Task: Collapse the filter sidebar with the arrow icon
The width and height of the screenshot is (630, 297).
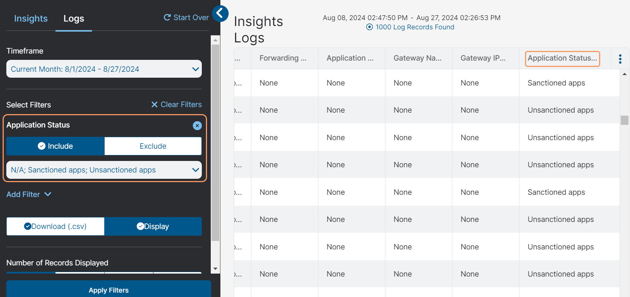Action: pyautogui.click(x=220, y=14)
